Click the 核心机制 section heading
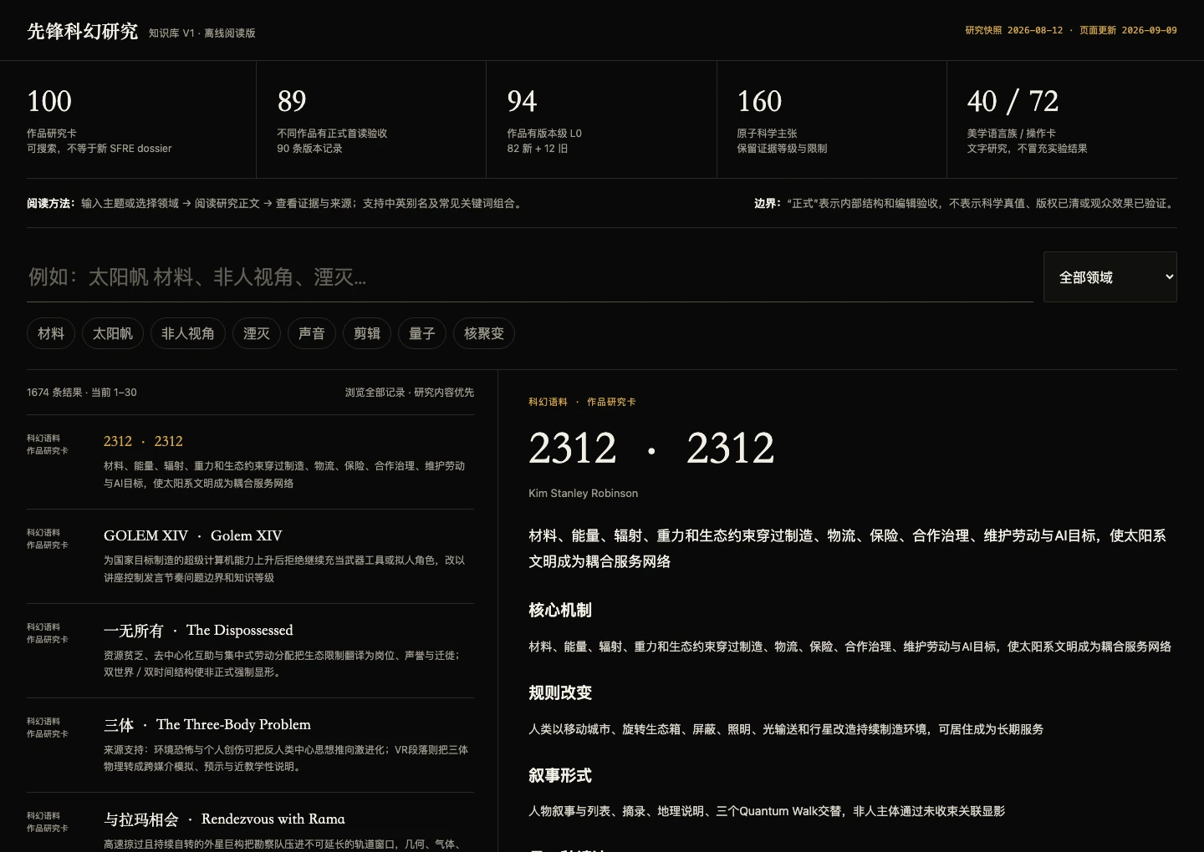The height and width of the screenshot is (852, 1204). point(560,610)
